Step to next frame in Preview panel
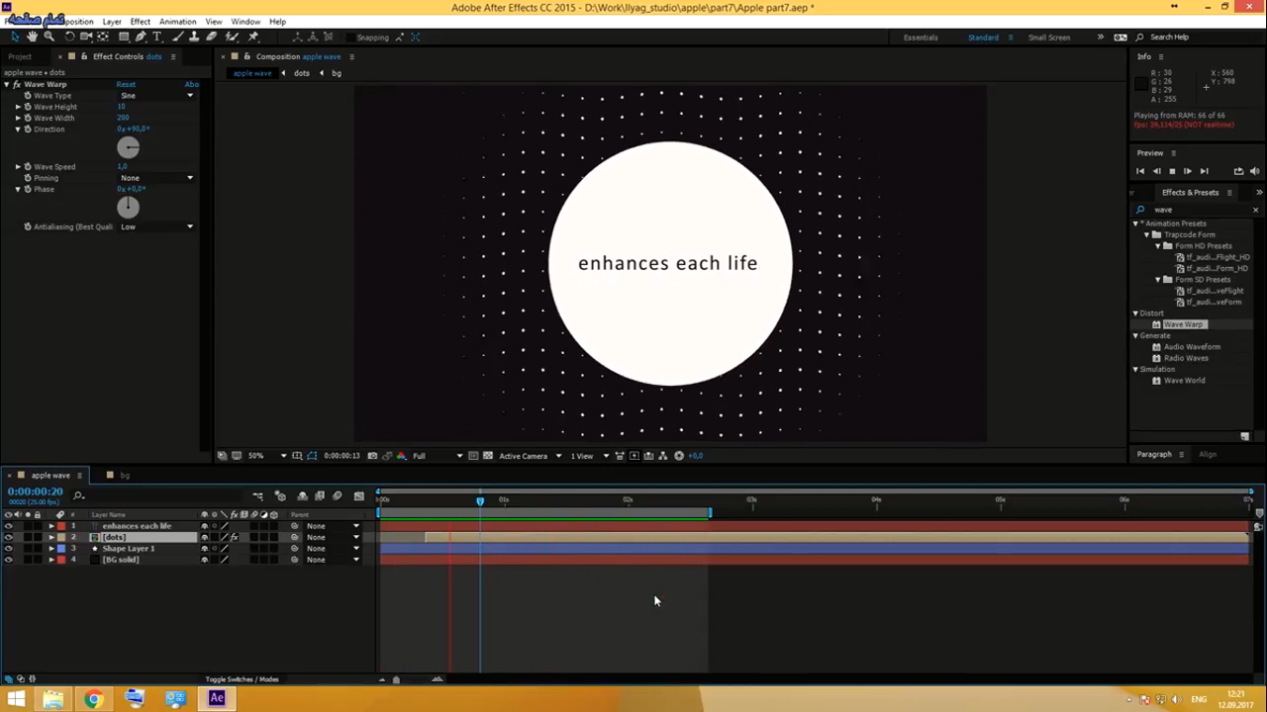1267x712 pixels. [1188, 171]
